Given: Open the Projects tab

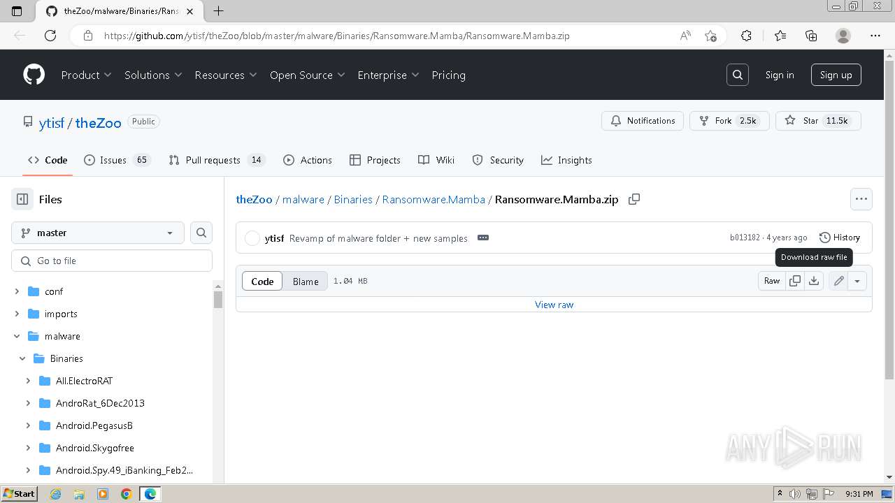Looking at the screenshot, I should (x=375, y=160).
